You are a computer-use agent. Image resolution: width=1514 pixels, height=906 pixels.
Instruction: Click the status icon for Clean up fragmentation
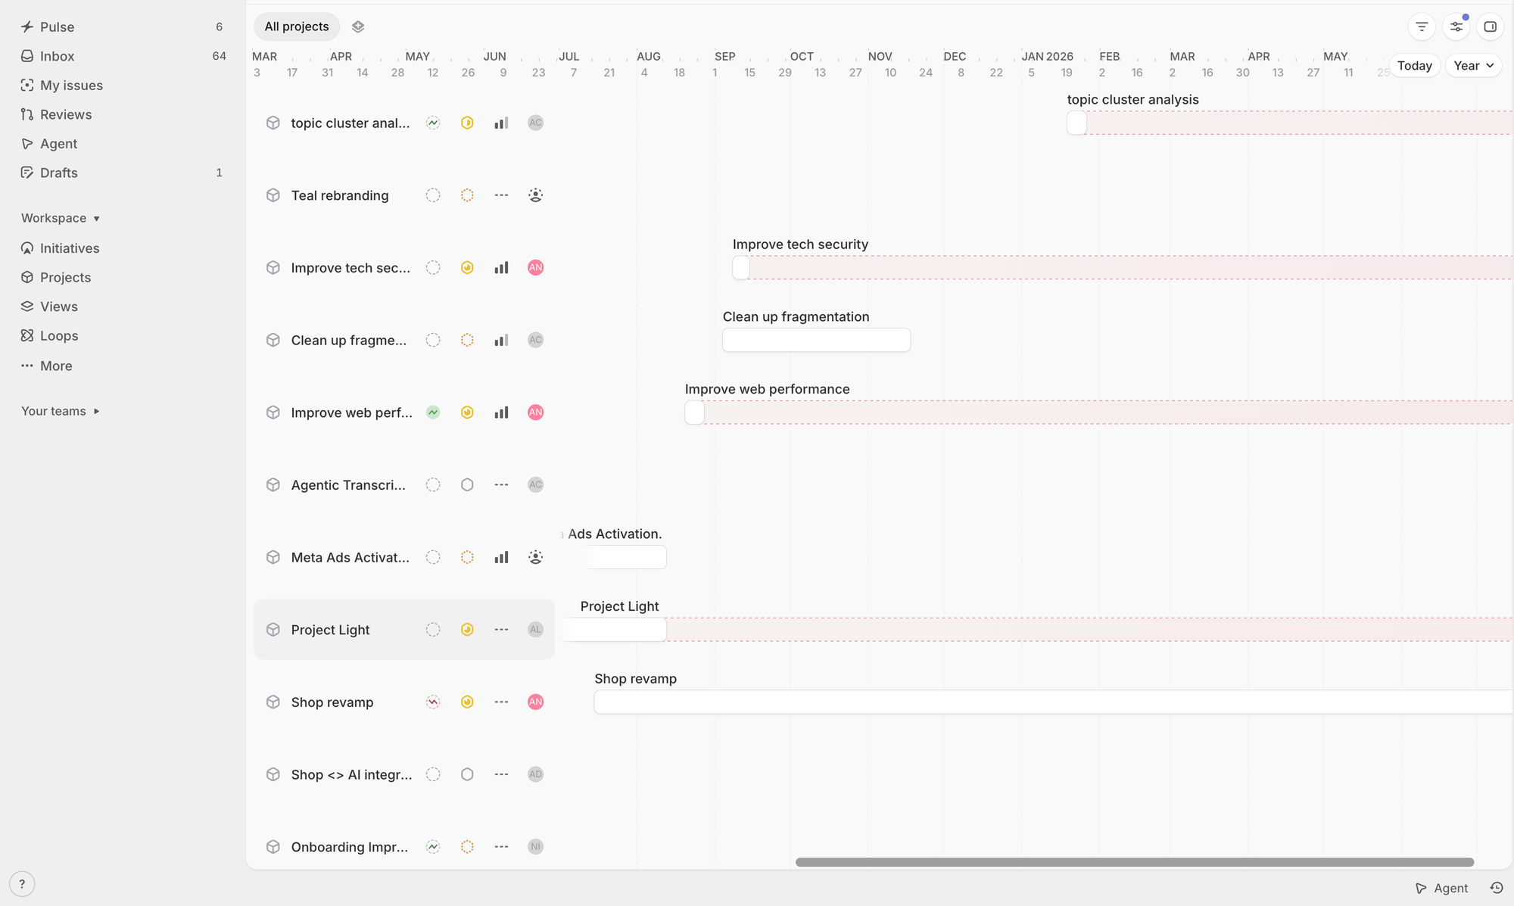(467, 341)
